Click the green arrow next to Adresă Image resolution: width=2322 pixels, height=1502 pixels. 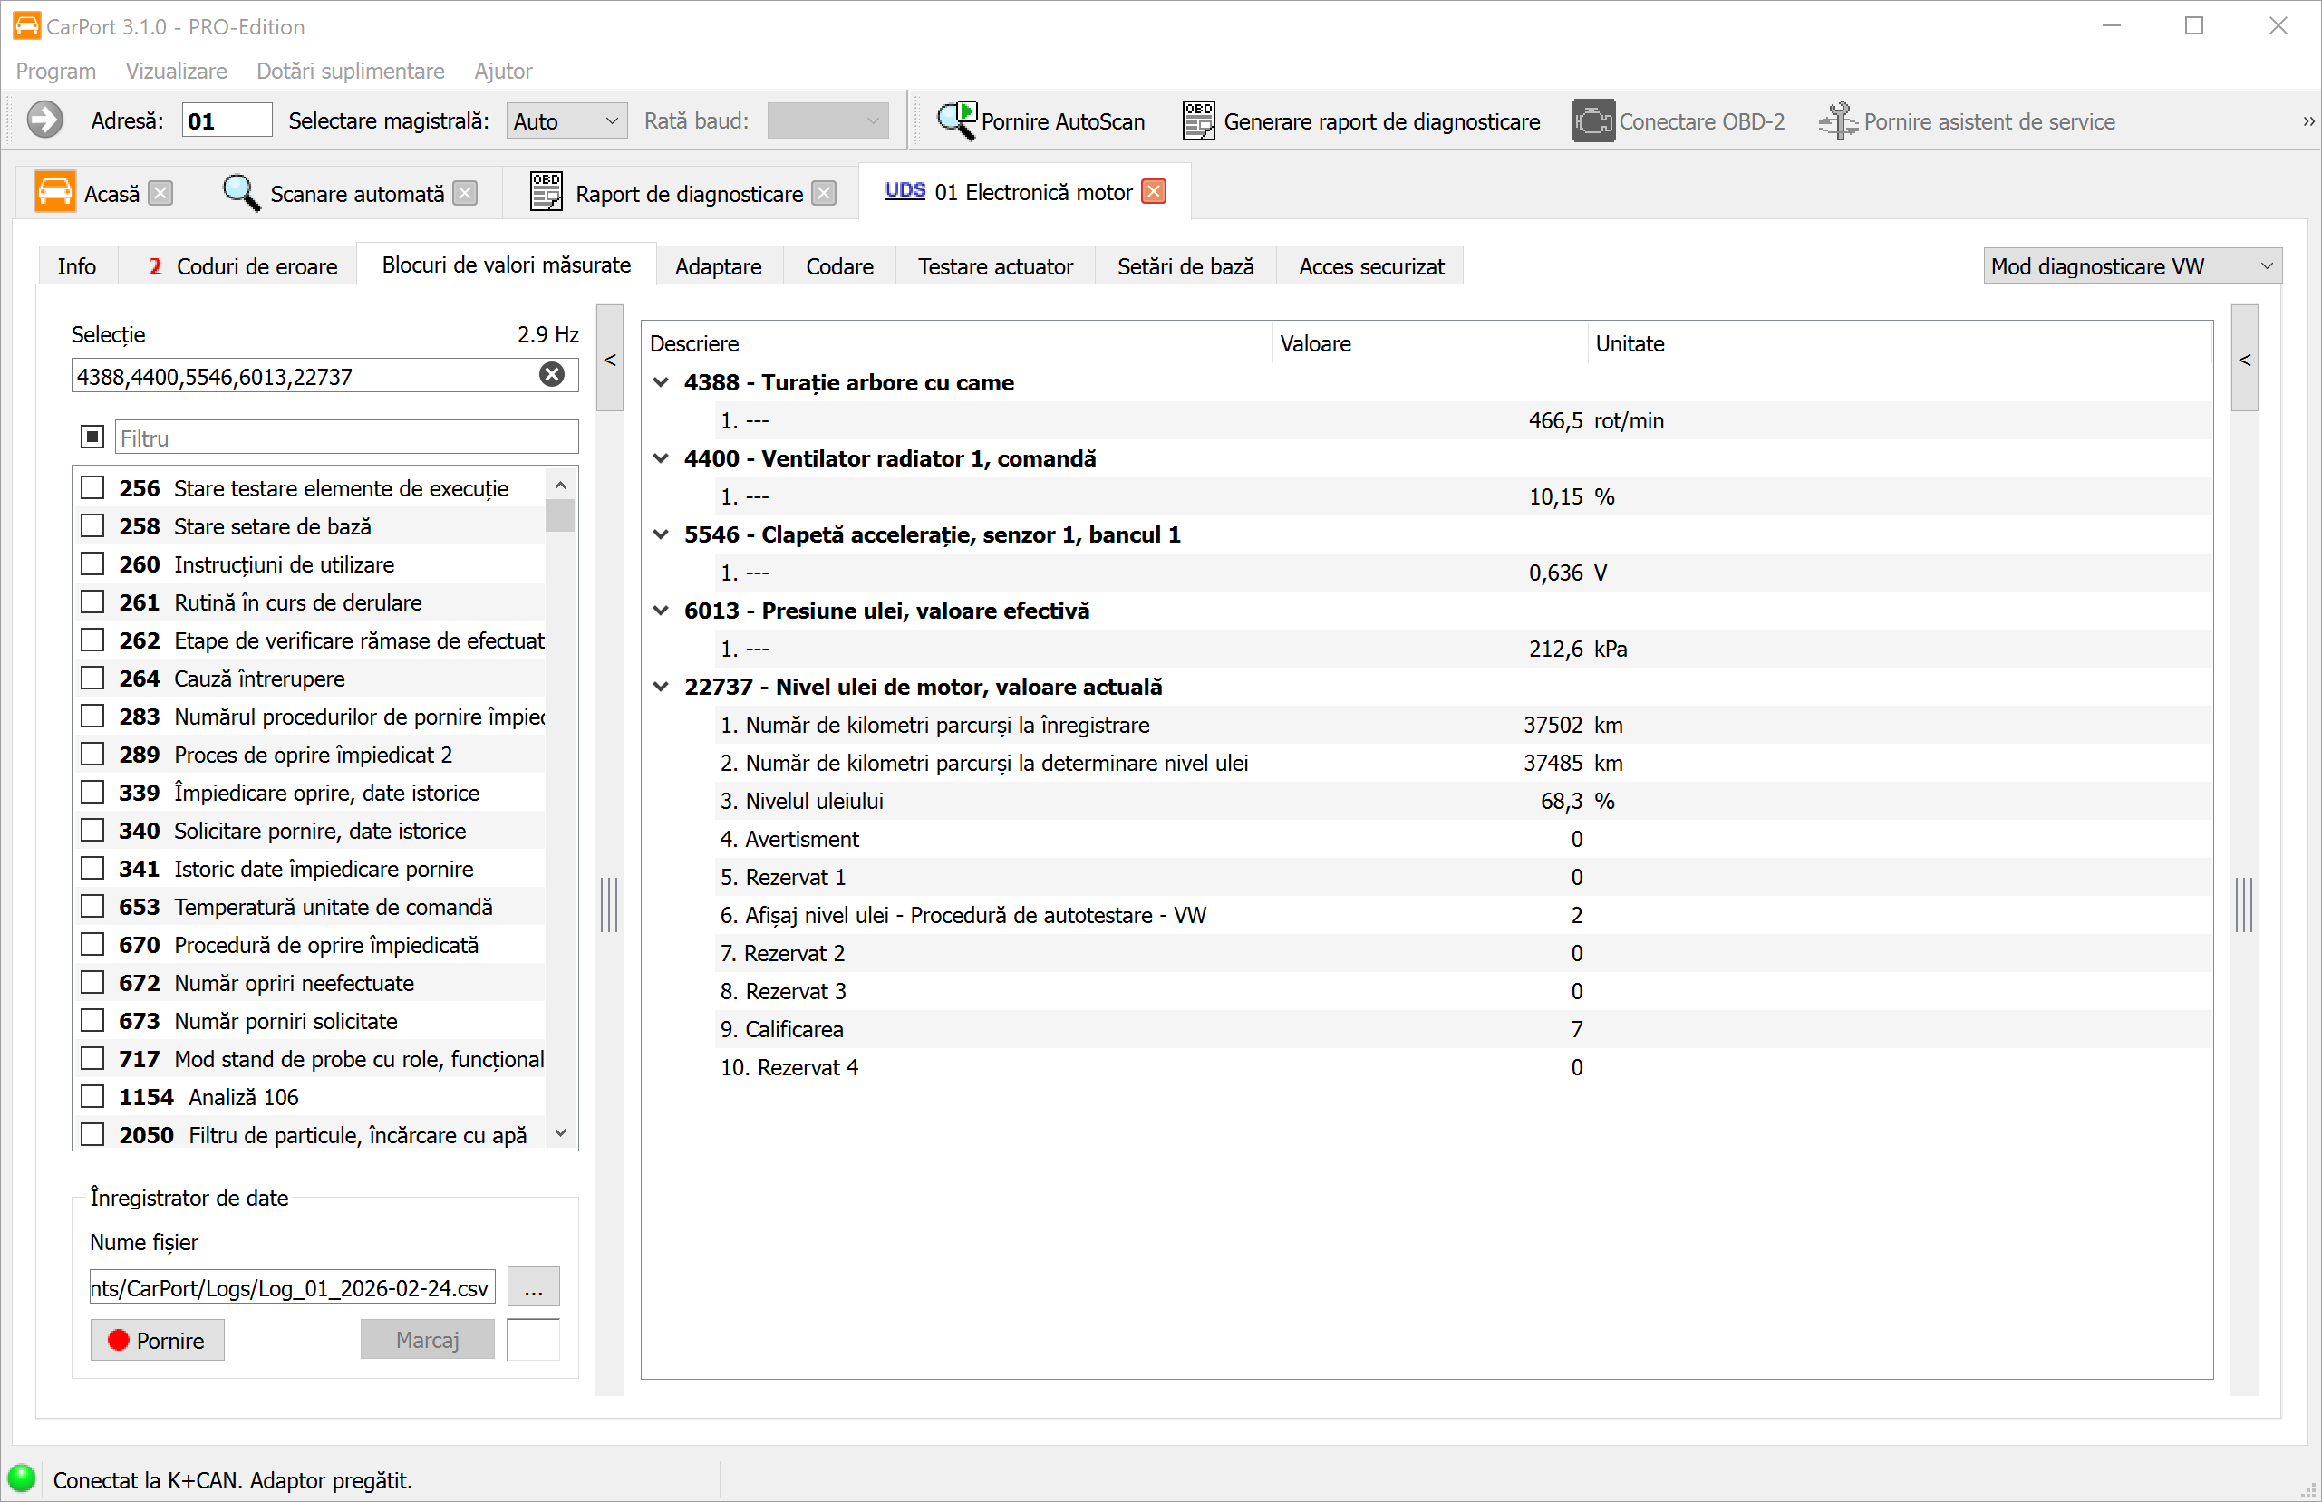click(45, 121)
